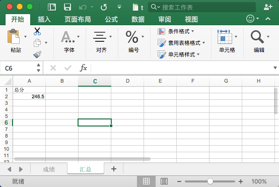Click the zoom in plus icon
The width and height of the screenshot is (279, 187).
click(241, 181)
